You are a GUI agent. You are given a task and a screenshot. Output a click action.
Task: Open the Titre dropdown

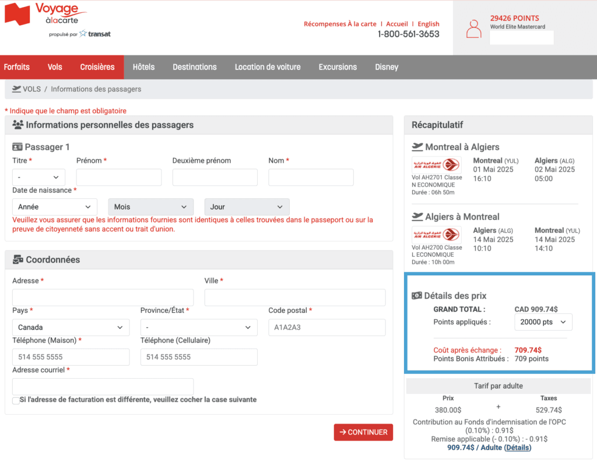pos(38,177)
